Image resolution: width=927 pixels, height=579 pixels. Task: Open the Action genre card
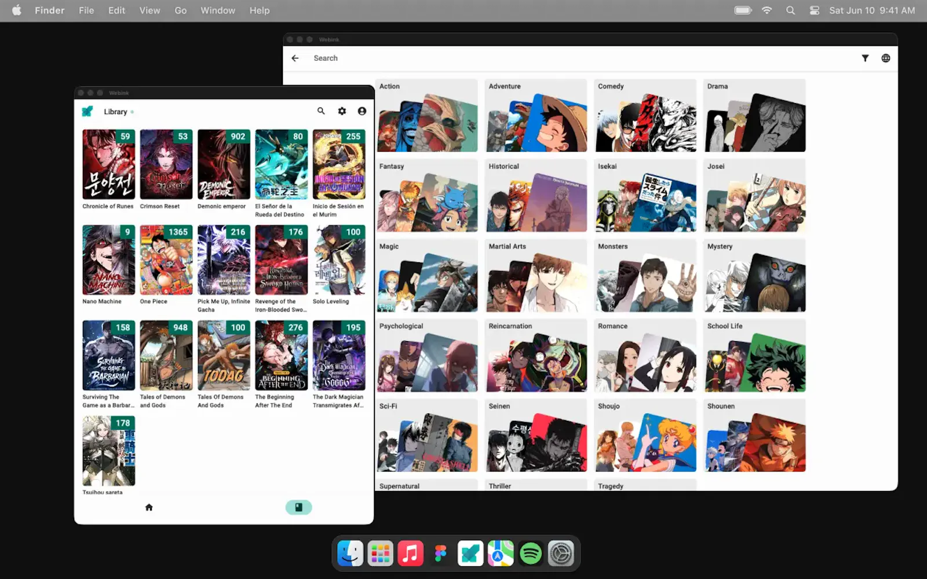coord(427,115)
